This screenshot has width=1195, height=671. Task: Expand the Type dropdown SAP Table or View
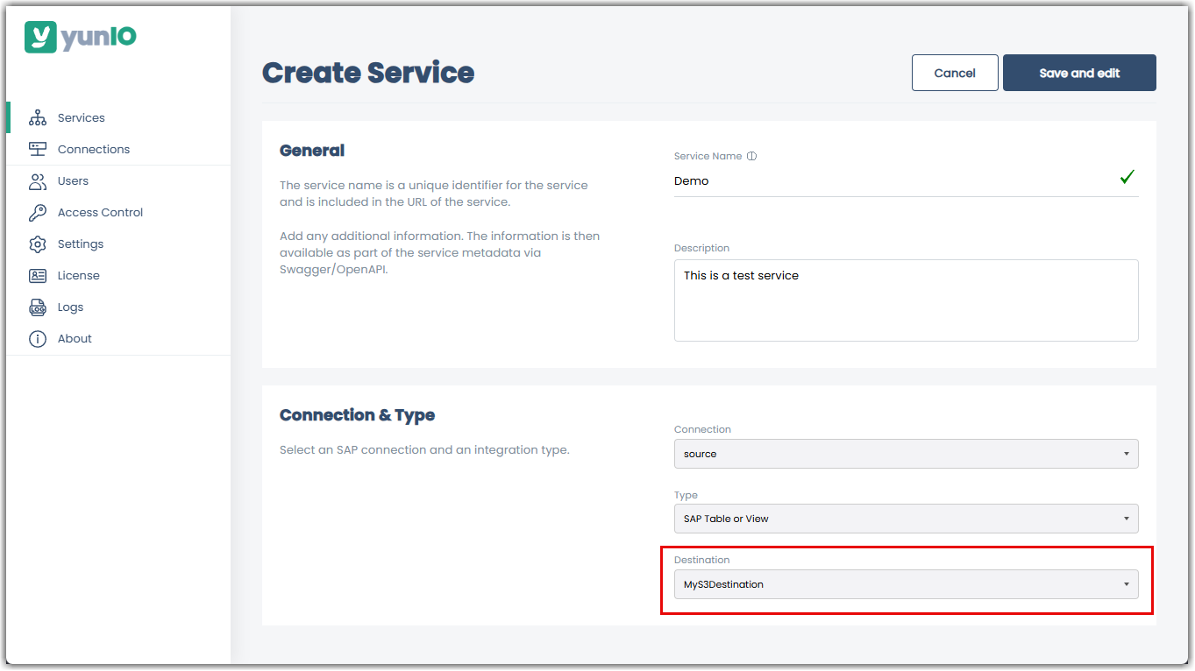906,519
